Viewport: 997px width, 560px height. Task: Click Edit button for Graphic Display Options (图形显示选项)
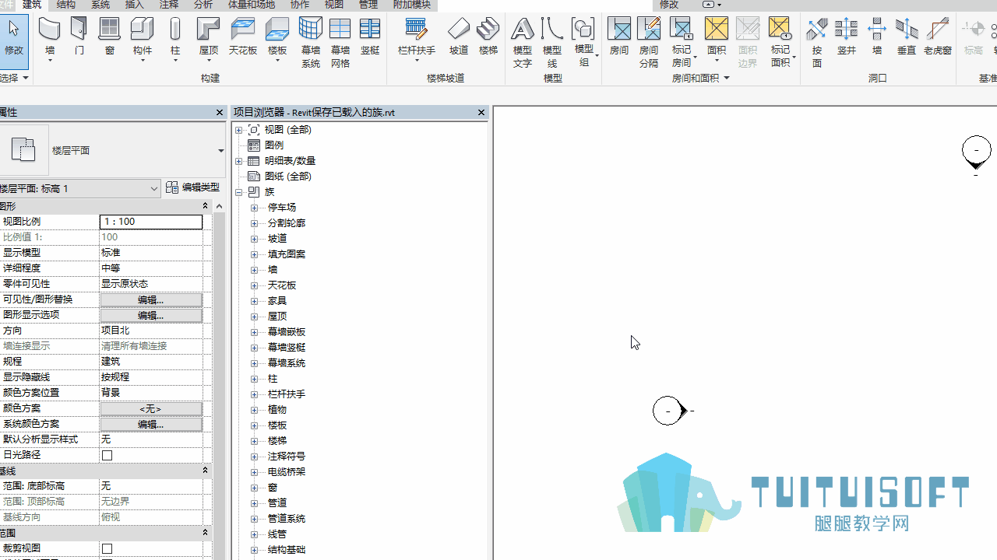(151, 315)
